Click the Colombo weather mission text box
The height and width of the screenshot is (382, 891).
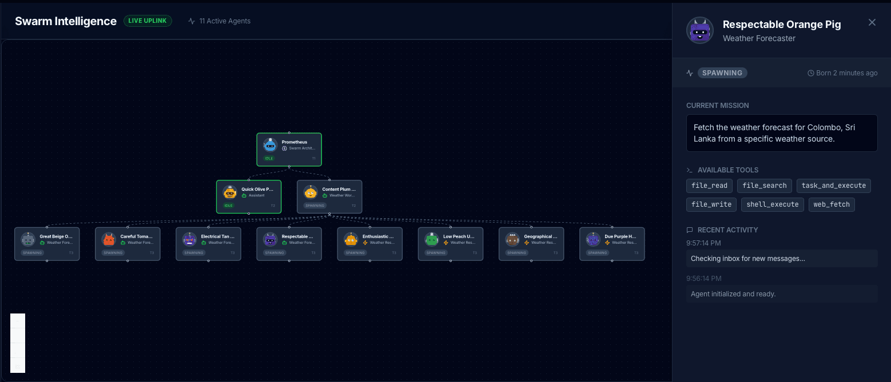(782, 134)
